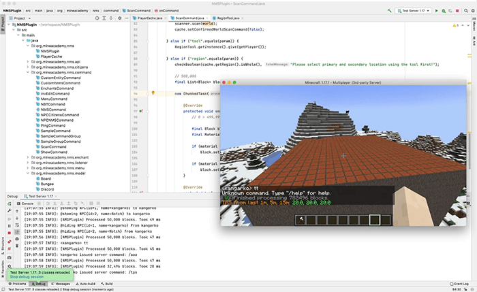Click Expand All icon in Project panel
This screenshot has height=292, width=477.
[x=104, y=18]
